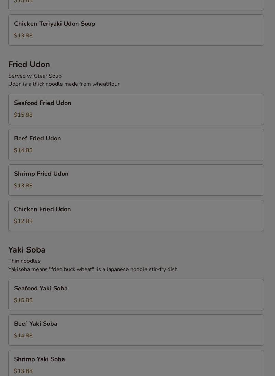Click the $14.88 price under Beef Yaki Soba
Viewport: 275px width, 376px height.
23,336
